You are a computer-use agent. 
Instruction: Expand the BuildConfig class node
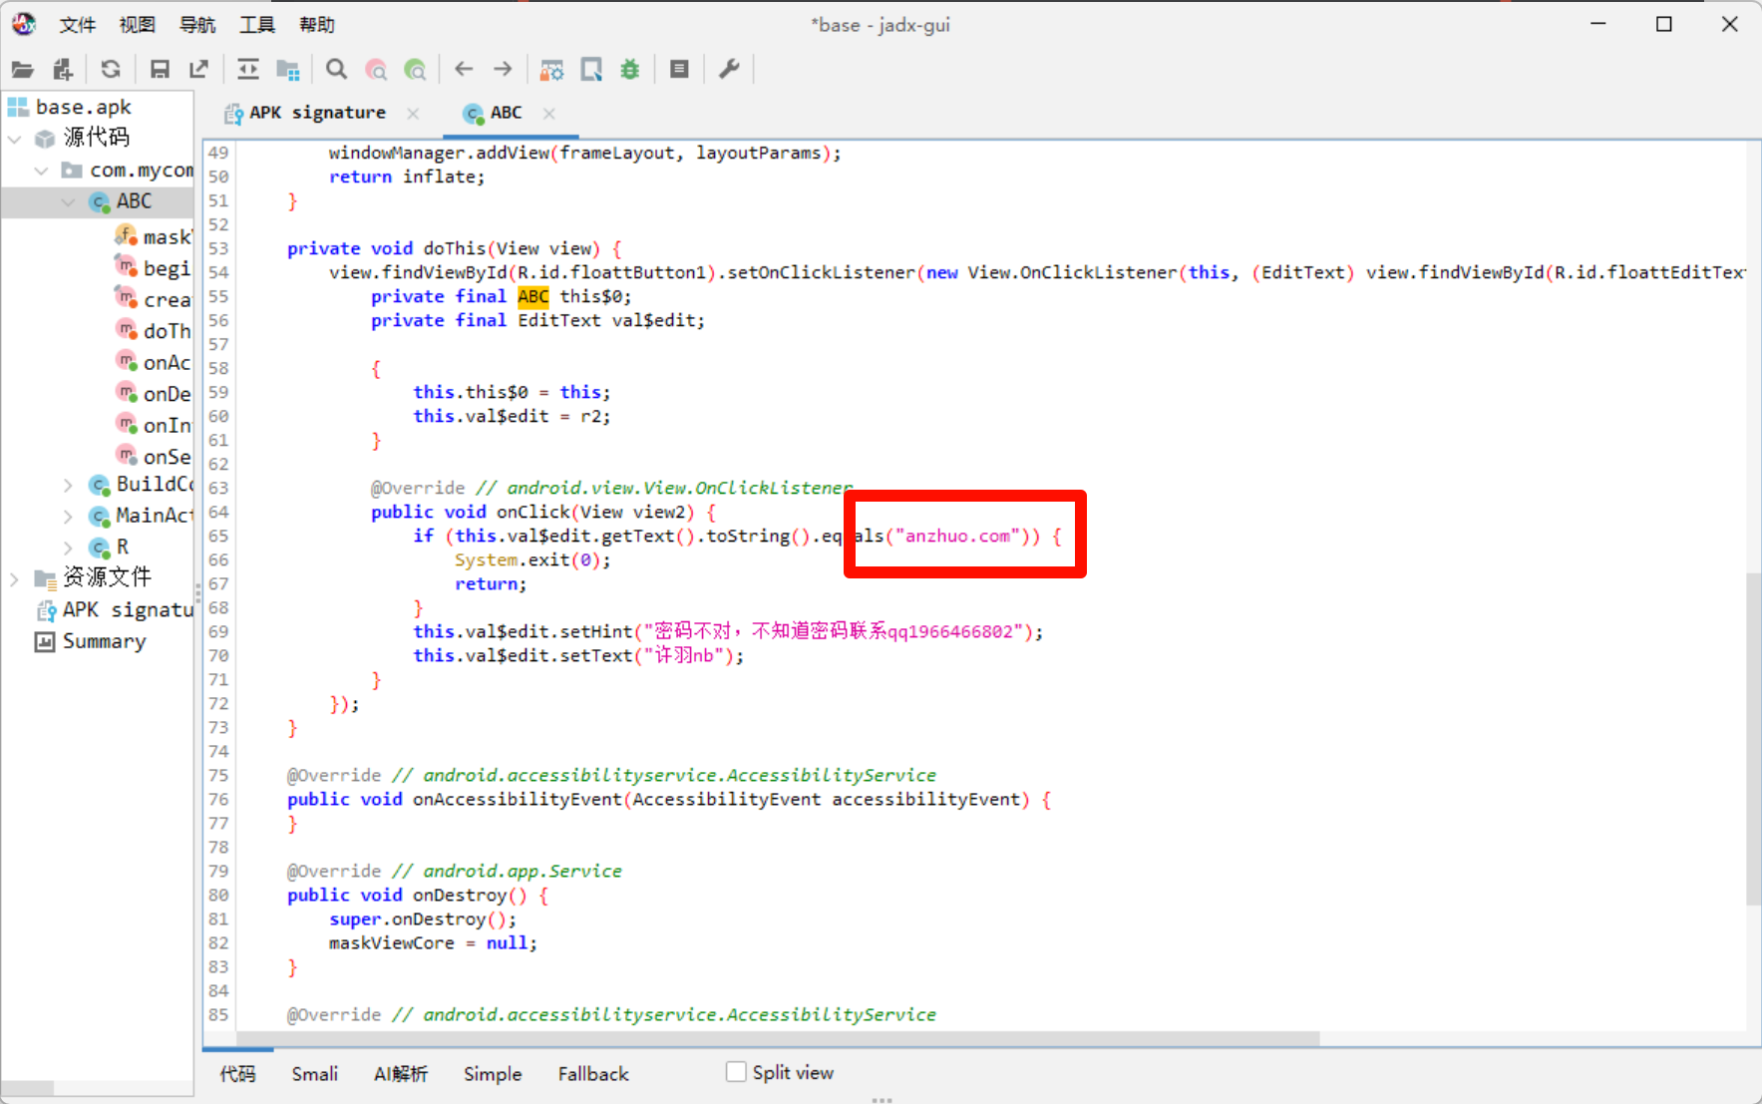[68, 485]
